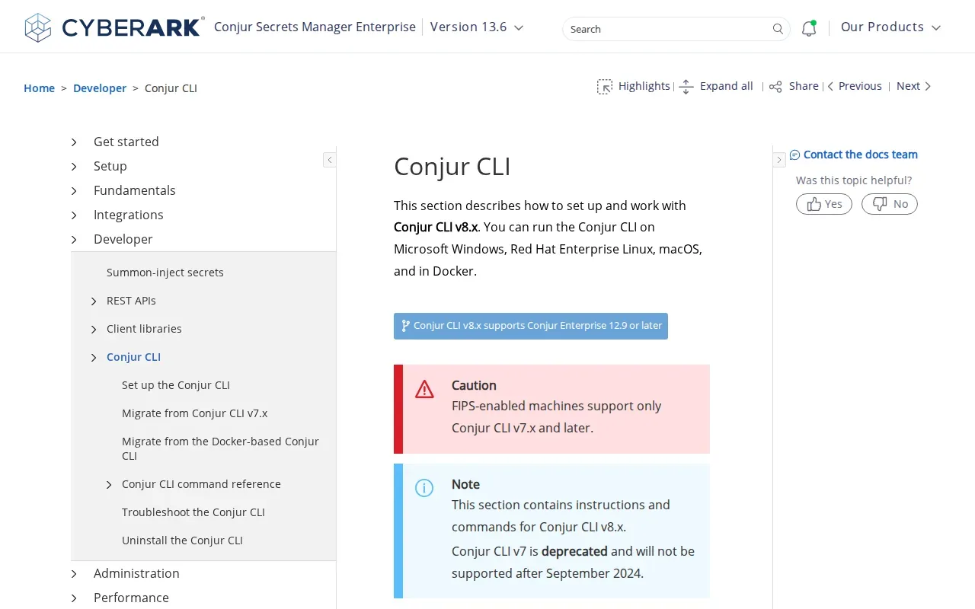Click the version support banner

531,326
